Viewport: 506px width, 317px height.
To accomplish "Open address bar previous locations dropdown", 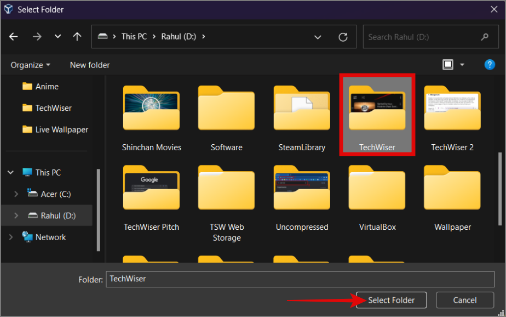I will click(318, 37).
